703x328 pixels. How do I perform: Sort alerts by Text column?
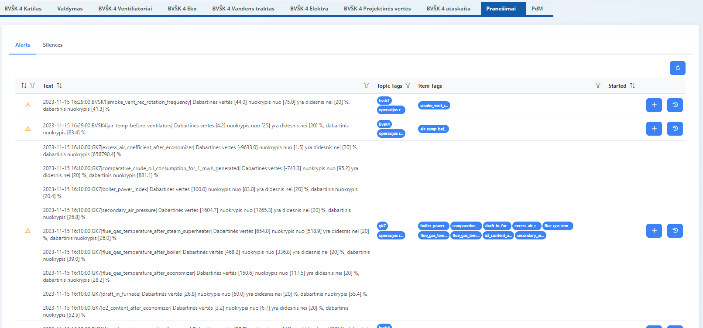point(59,85)
